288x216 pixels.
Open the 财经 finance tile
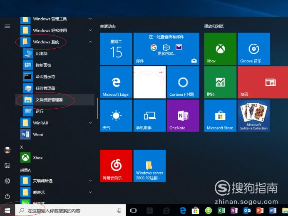tap(220, 82)
